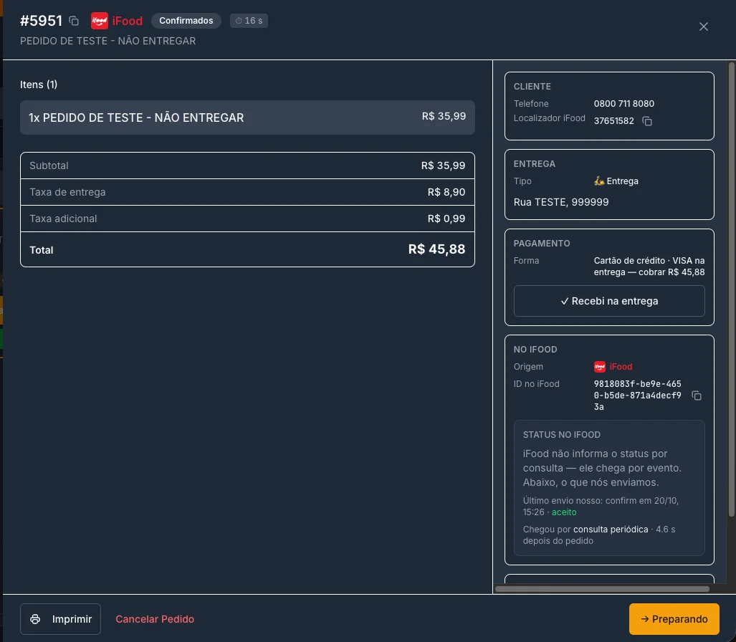
Task: Click the phone number 0800 711 8080
Action: coord(623,104)
